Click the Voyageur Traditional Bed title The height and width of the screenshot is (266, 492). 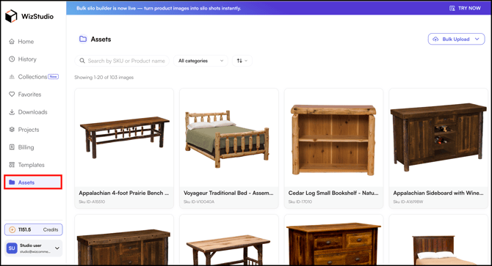(x=228, y=193)
